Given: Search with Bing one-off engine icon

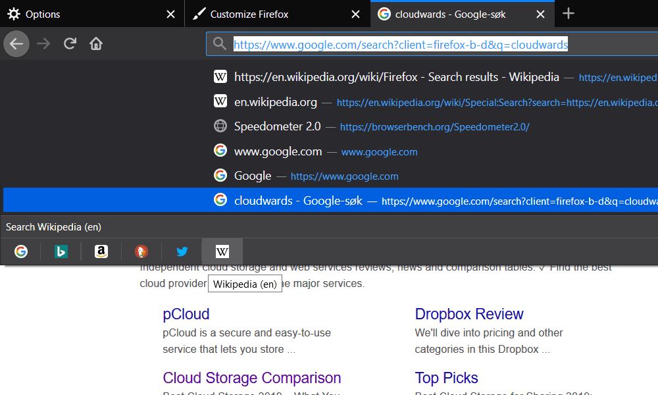Looking at the screenshot, I should (x=61, y=251).
